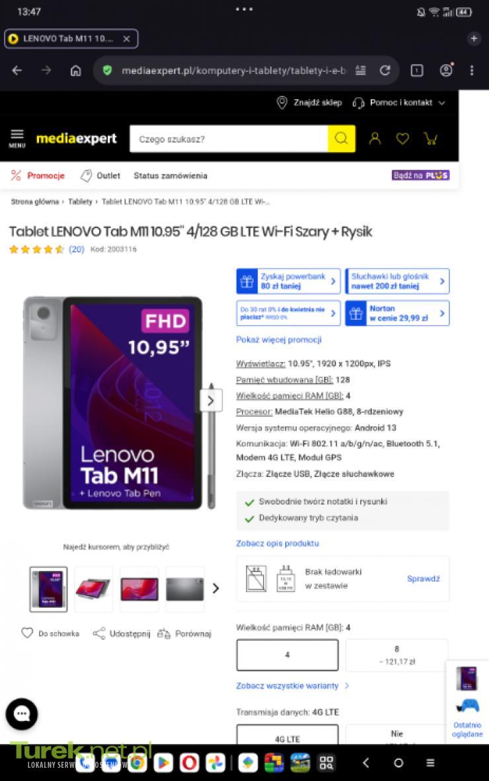Reload the page in browser
The width and height of the screenshot is (489, 781).
(x=385, y=71)
